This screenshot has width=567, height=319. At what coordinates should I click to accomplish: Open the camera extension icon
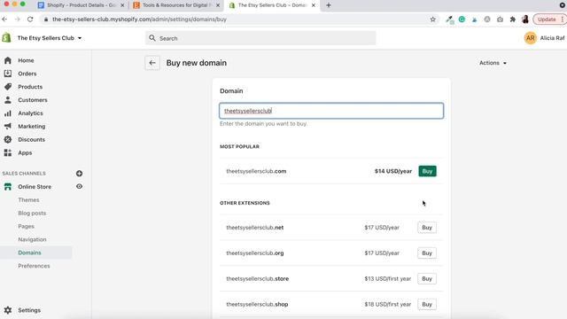pos(500,19)
